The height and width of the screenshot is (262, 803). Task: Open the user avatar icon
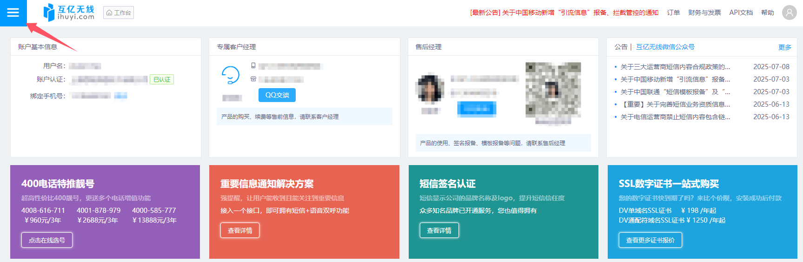click(x=789, y=13)
